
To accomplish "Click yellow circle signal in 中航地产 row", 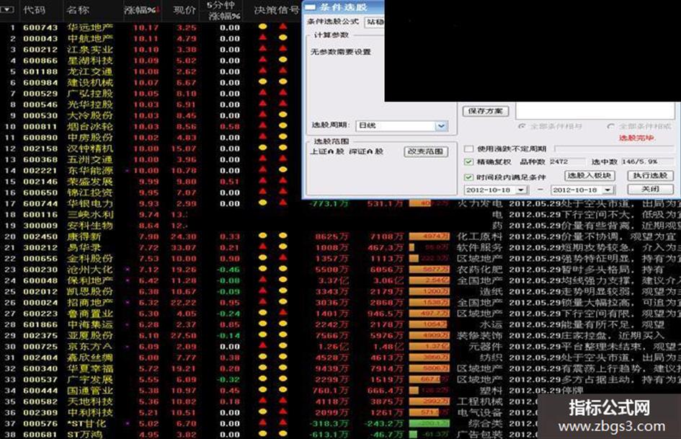I will [283, 37].
